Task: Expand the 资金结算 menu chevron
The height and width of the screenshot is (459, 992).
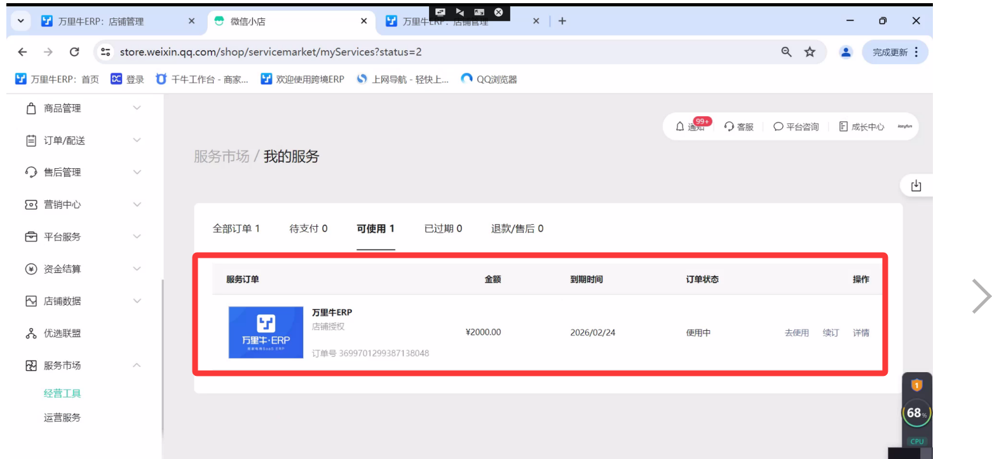Action: tap(137, 269)
